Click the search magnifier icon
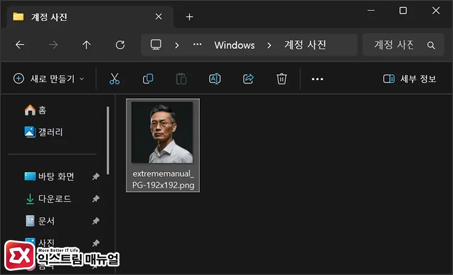Image resolution: width=453 pixels, height=275 pixels. pos(431,45)
